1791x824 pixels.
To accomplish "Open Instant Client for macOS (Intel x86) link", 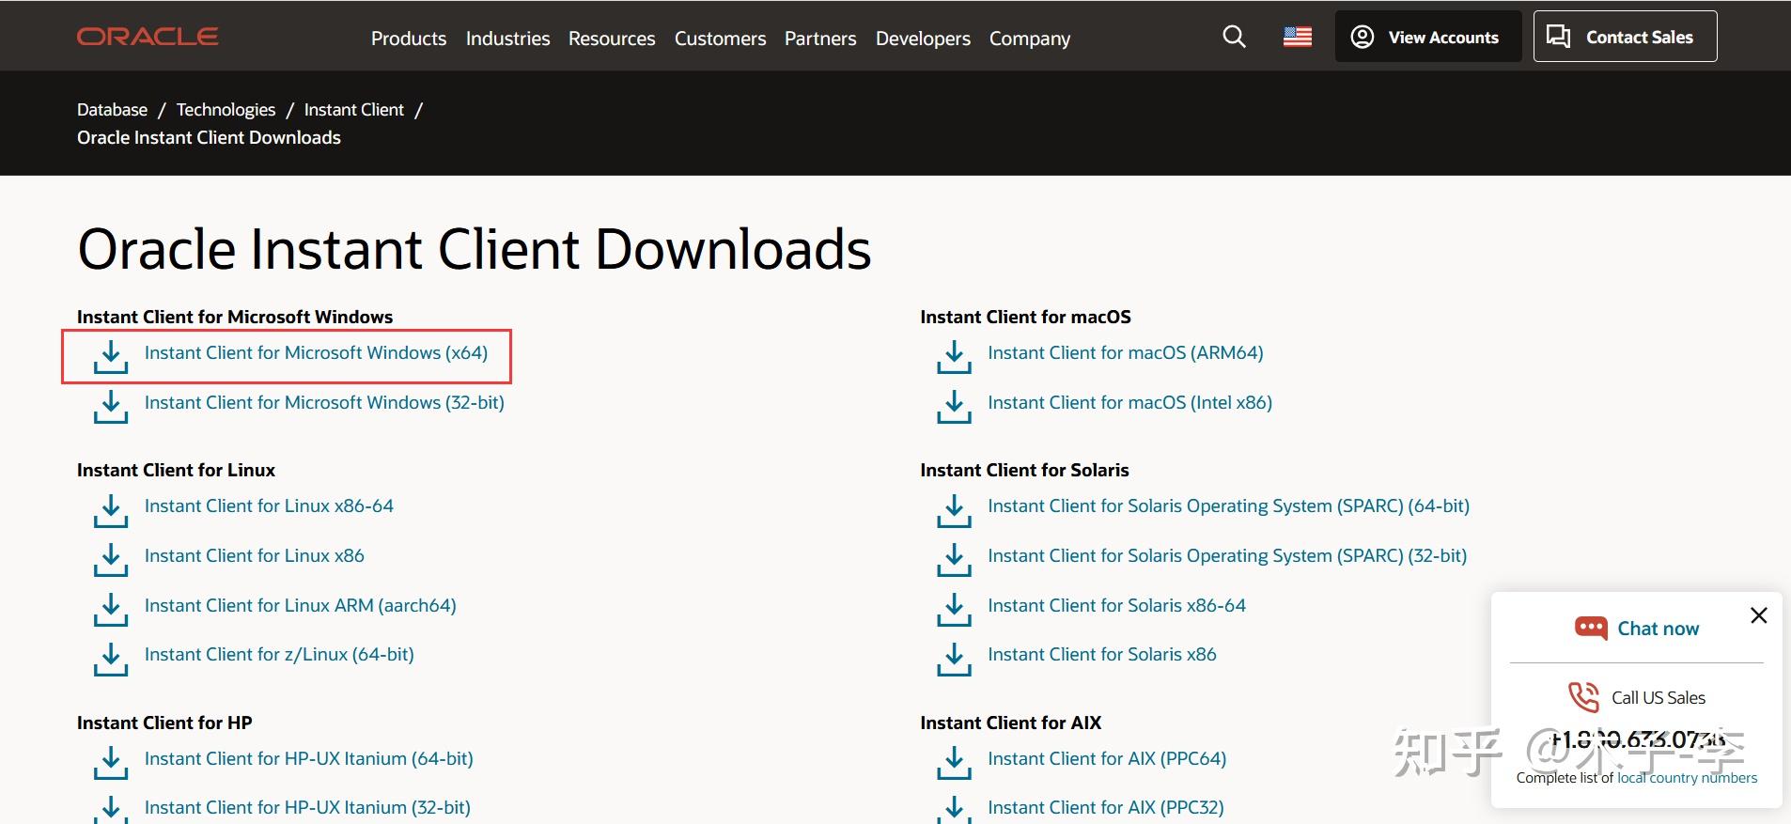I will pos(1129,402).
